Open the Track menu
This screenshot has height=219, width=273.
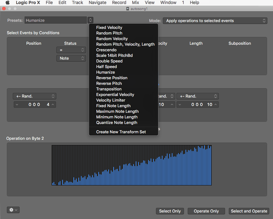pyautogui.click(x=78, y=2)
